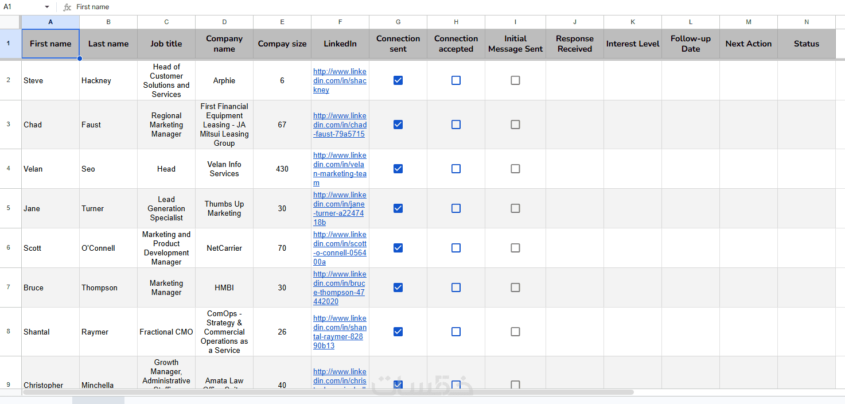The image size is (845, 404).
Task: Select the Interest Level header cell
Action: click(632, 44)
